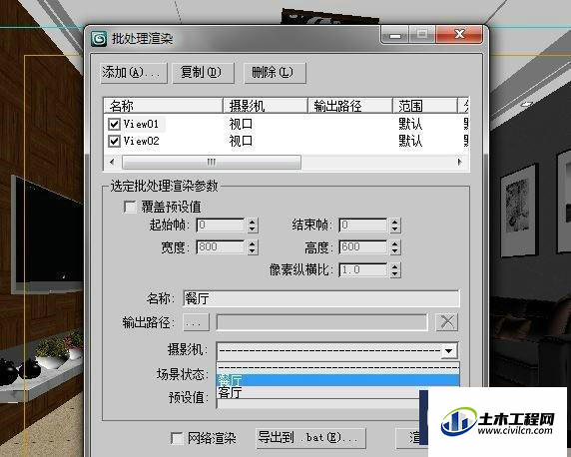Uncheck the View01 checkbox

[x=114, y=124]
